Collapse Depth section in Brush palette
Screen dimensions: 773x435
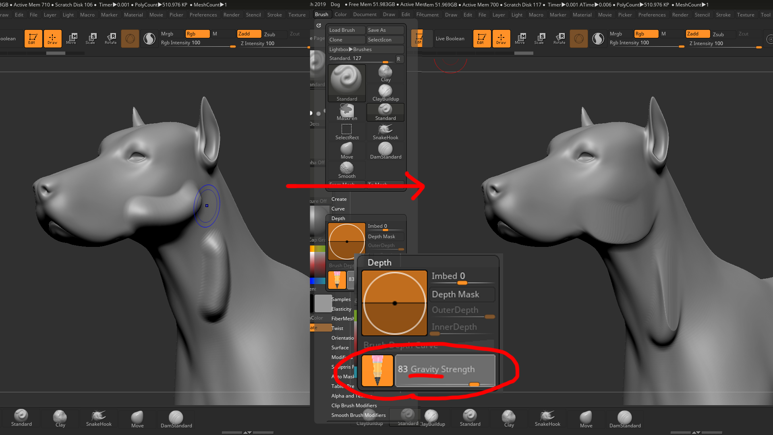tap(338, 218)
